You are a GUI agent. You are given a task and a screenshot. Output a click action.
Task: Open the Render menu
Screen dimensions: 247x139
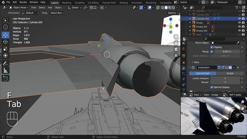(x=23, y=2)
